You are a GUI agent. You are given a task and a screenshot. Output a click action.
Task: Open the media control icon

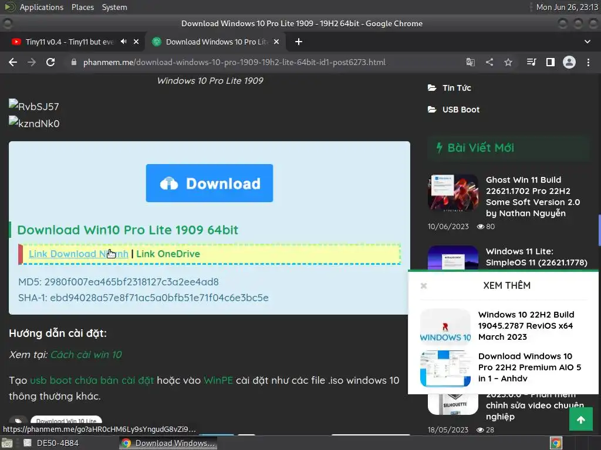click(x=531, y=62)
